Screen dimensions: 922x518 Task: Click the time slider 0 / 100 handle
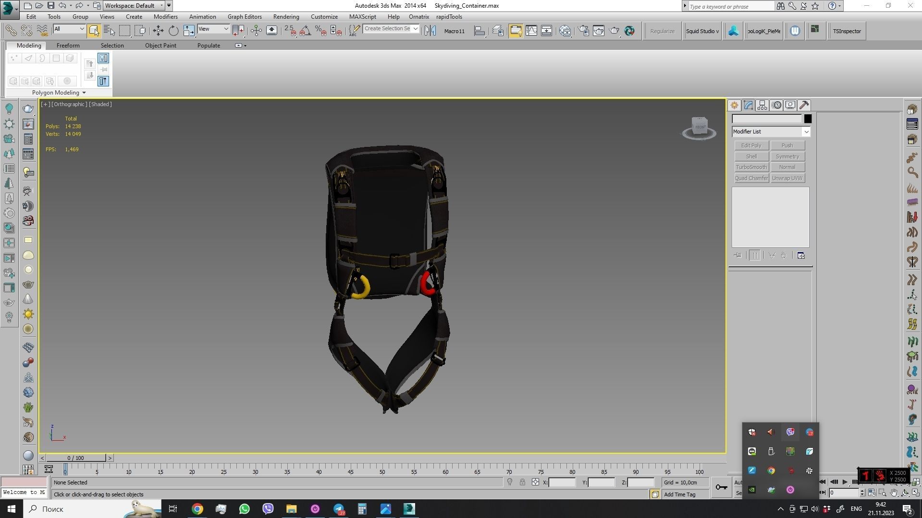(76, 458)
